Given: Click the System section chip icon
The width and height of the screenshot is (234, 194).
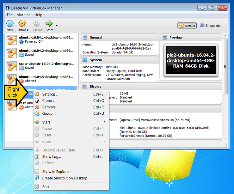Looking at the screenshot, I should click(x=85, y=60).
